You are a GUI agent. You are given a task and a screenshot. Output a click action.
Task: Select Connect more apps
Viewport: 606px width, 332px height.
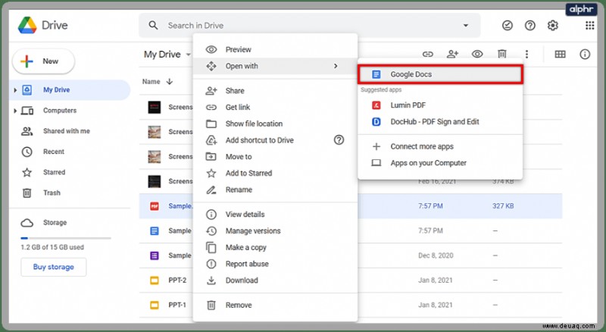point(440,146)
